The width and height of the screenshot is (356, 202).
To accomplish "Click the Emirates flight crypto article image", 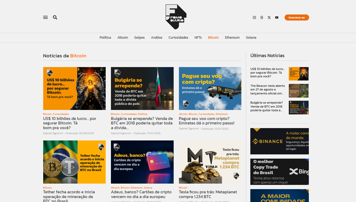I will pos(210,88).
